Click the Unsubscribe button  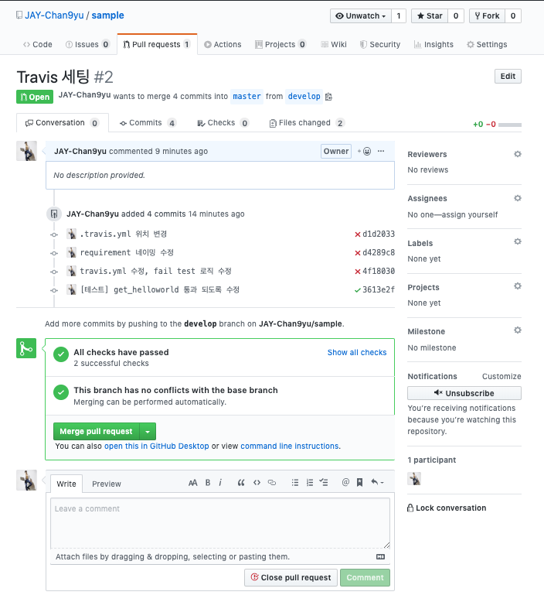click(464, 393)
